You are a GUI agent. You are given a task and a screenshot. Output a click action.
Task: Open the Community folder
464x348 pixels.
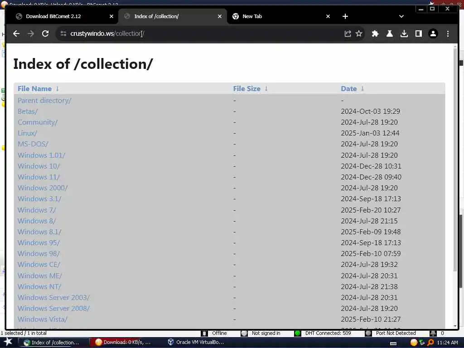pos(38,122)
